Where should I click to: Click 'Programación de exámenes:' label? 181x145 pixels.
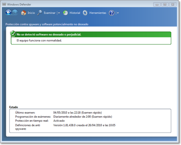[x=33, y=117]
